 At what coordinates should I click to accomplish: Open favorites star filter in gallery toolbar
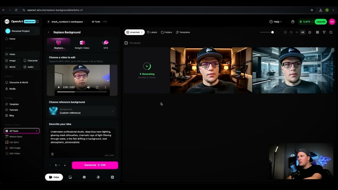click(310, 32)
